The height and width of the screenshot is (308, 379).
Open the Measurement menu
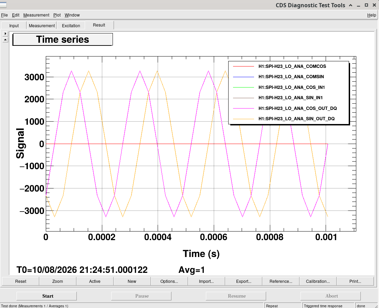[36, 15]
